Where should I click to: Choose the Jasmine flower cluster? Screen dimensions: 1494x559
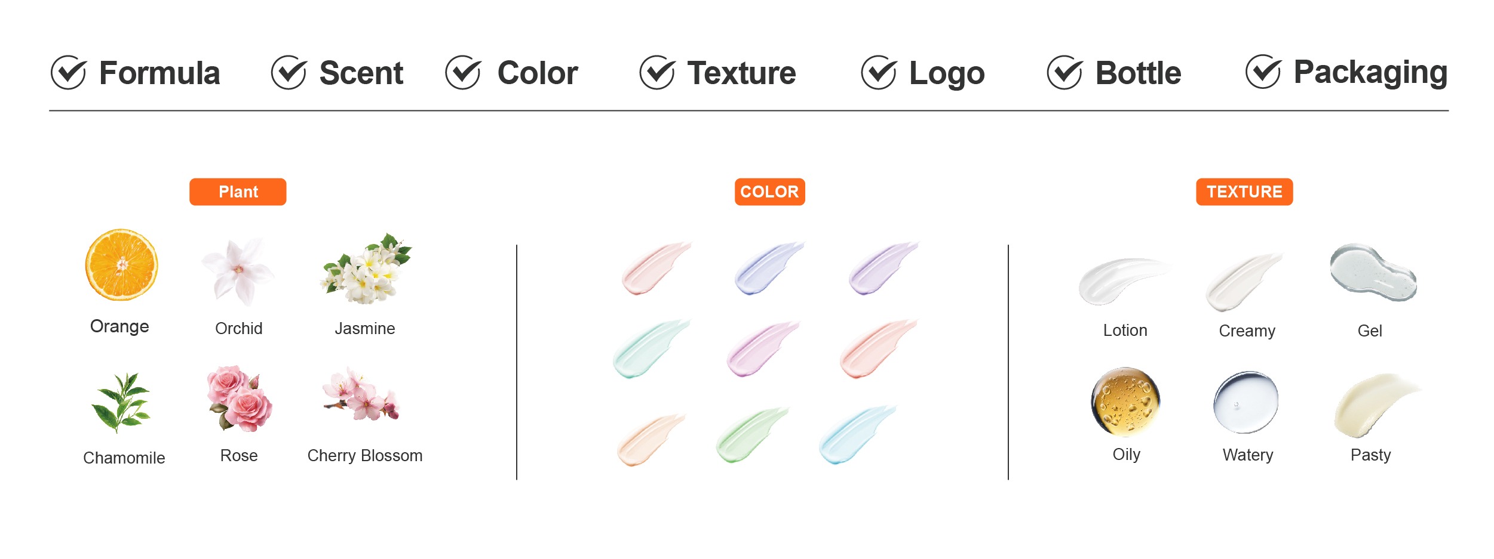pos(366,268)
